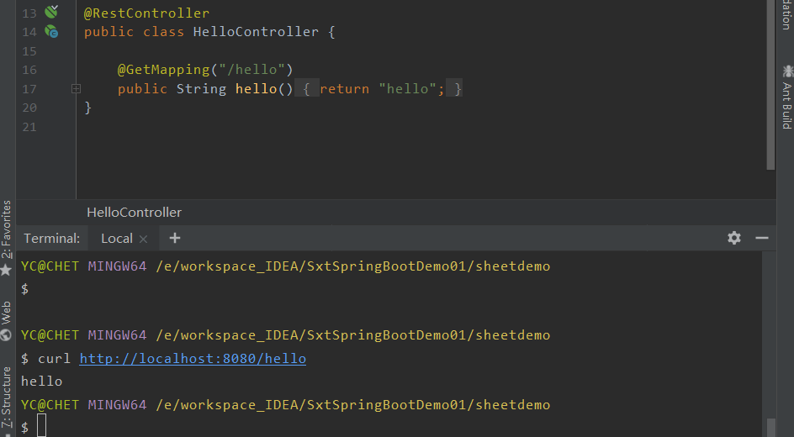This screenshot has width=794, height=437.
Task: Click the Spring bean gutter icon on line 13
Action: click(51, 12)
